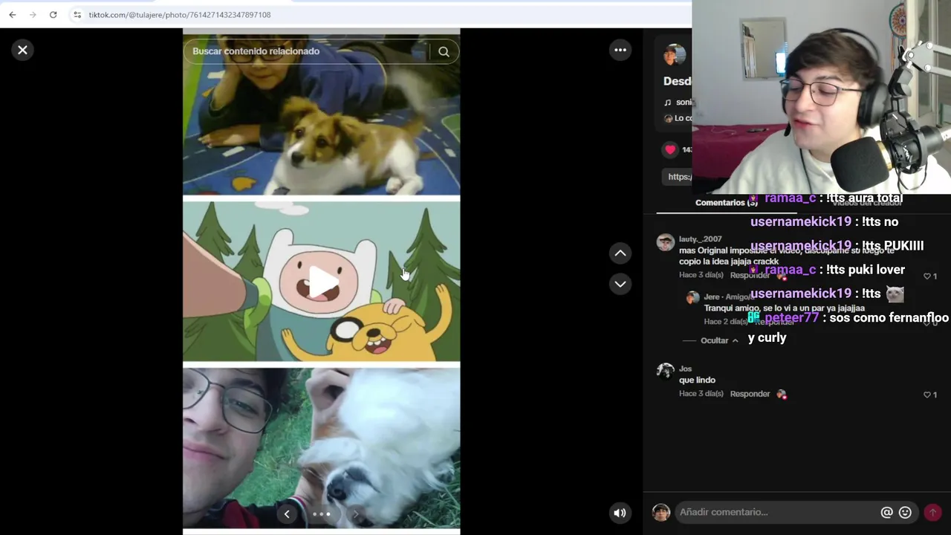Switch to the Comentarios tab
951x535 pixels.
[726, 203]
